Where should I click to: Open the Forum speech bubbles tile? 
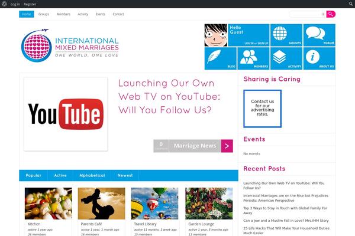pyautogui.click(x=319, y=35)
